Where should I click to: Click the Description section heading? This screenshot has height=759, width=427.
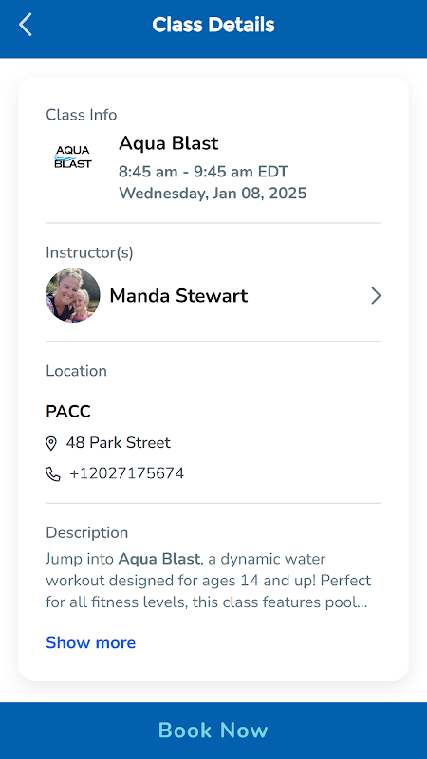click(x=87, y=532)
